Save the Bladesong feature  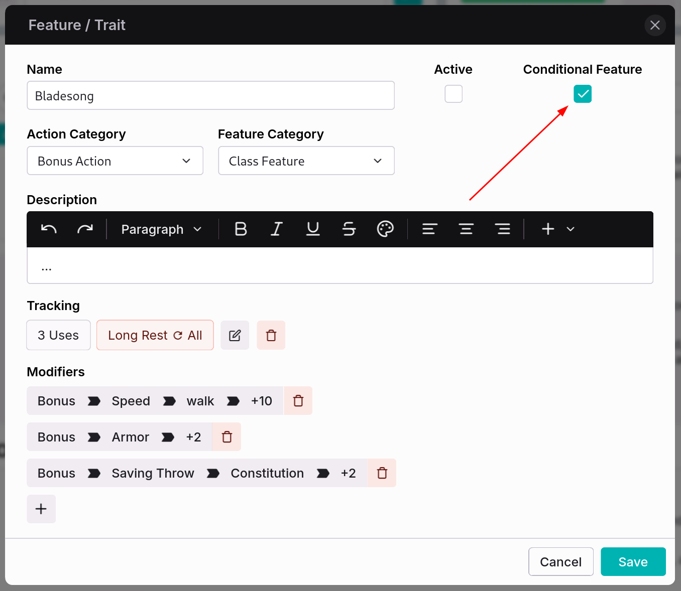[x=633, y=562]
